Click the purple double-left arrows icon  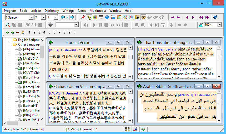click(201, 18)
